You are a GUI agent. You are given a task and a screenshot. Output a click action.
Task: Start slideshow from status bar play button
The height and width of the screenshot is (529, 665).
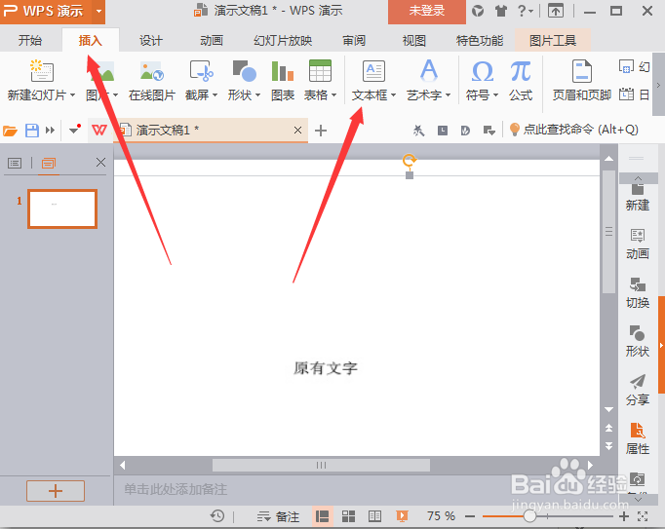[402, 516]
